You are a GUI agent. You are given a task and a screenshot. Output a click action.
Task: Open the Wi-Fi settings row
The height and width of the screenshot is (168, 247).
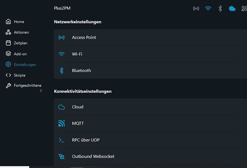click(150, 54)
